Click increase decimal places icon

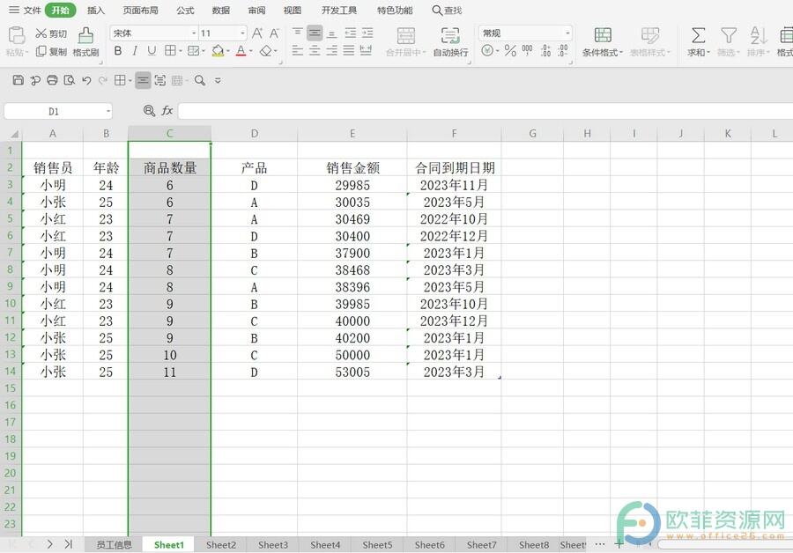tap(545, 50)
